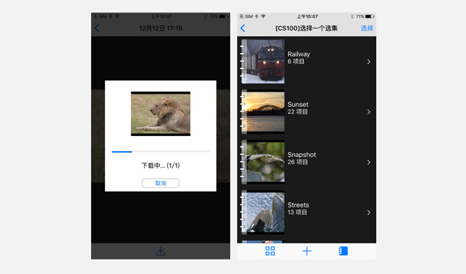Tap the lion photo thumbnail in dialog
This screenshot has width=466, height=274.
tap(161, 114)
